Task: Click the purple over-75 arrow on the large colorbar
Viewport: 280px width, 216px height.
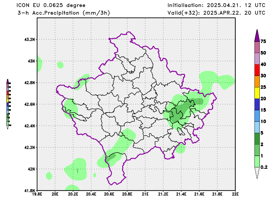Action: click(257, 36)
